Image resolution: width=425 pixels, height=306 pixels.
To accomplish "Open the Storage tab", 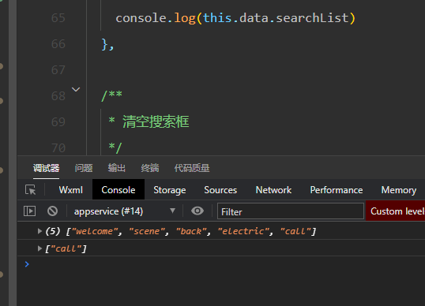I will coord(170,190).
